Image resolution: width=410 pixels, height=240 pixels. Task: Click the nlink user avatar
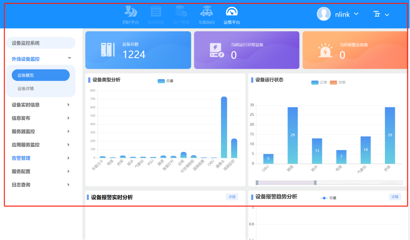coord(323,14)
